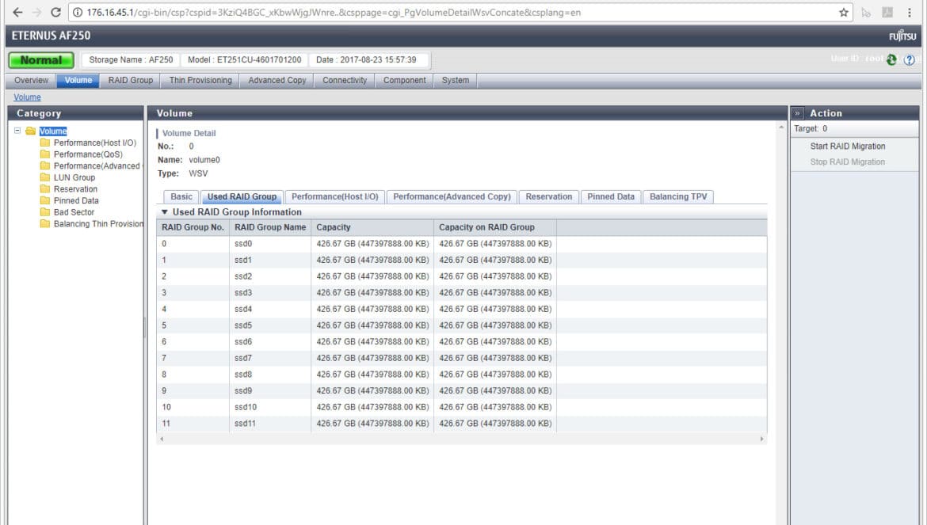Open LUN Group in the Category tree
Image resolution: width=927 pixels, height=525 pixels.
click(x=74, y=177)
